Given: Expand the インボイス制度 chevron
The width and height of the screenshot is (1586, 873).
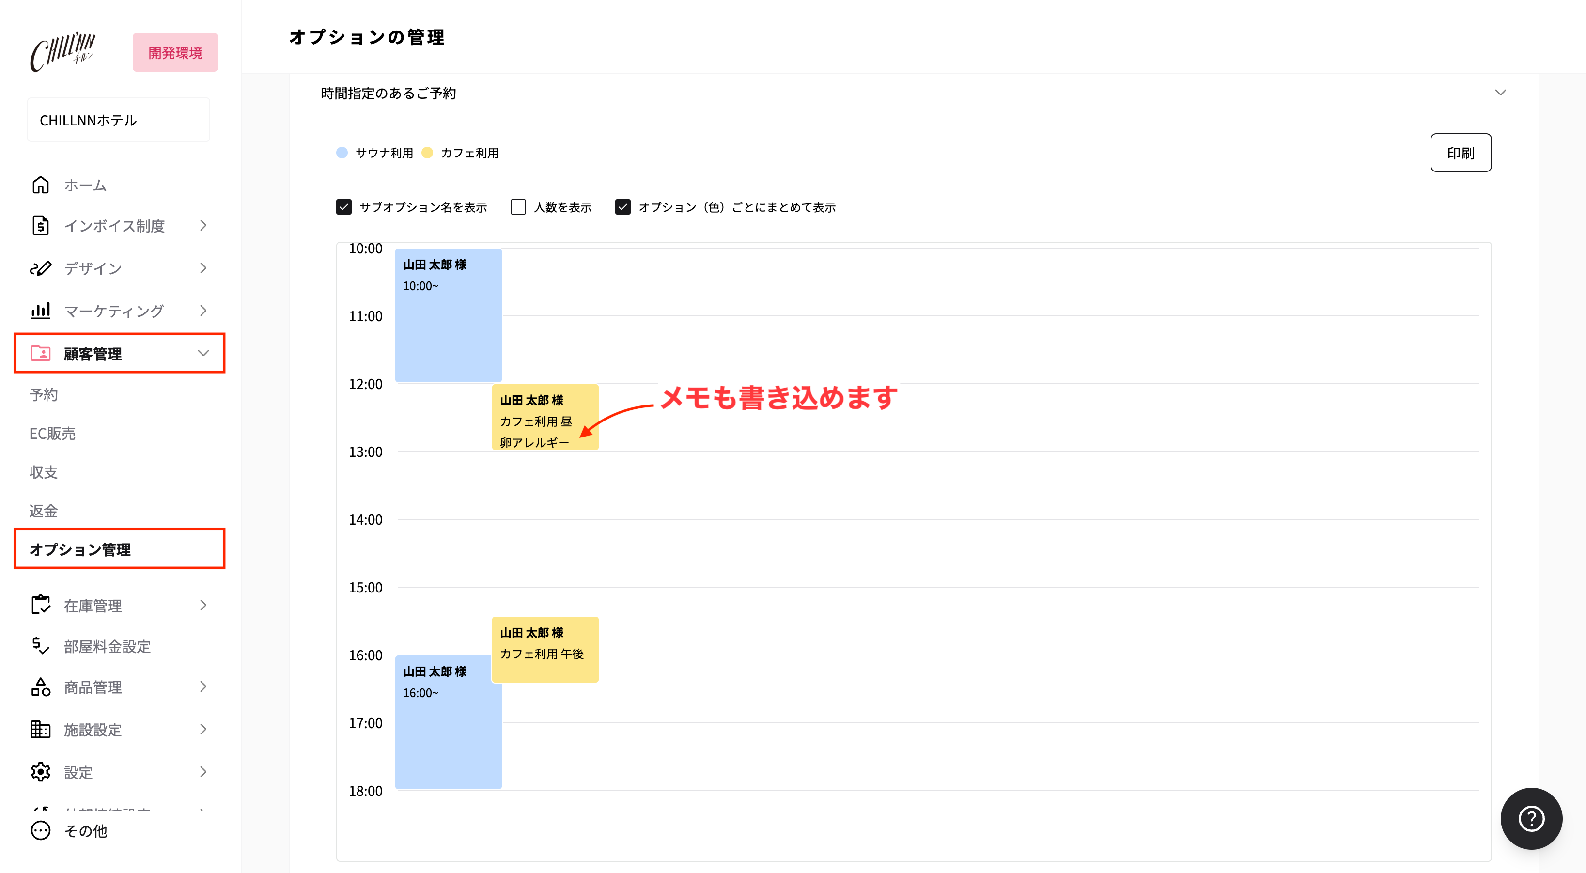Looking at the screenshot, I should point(203,225).
